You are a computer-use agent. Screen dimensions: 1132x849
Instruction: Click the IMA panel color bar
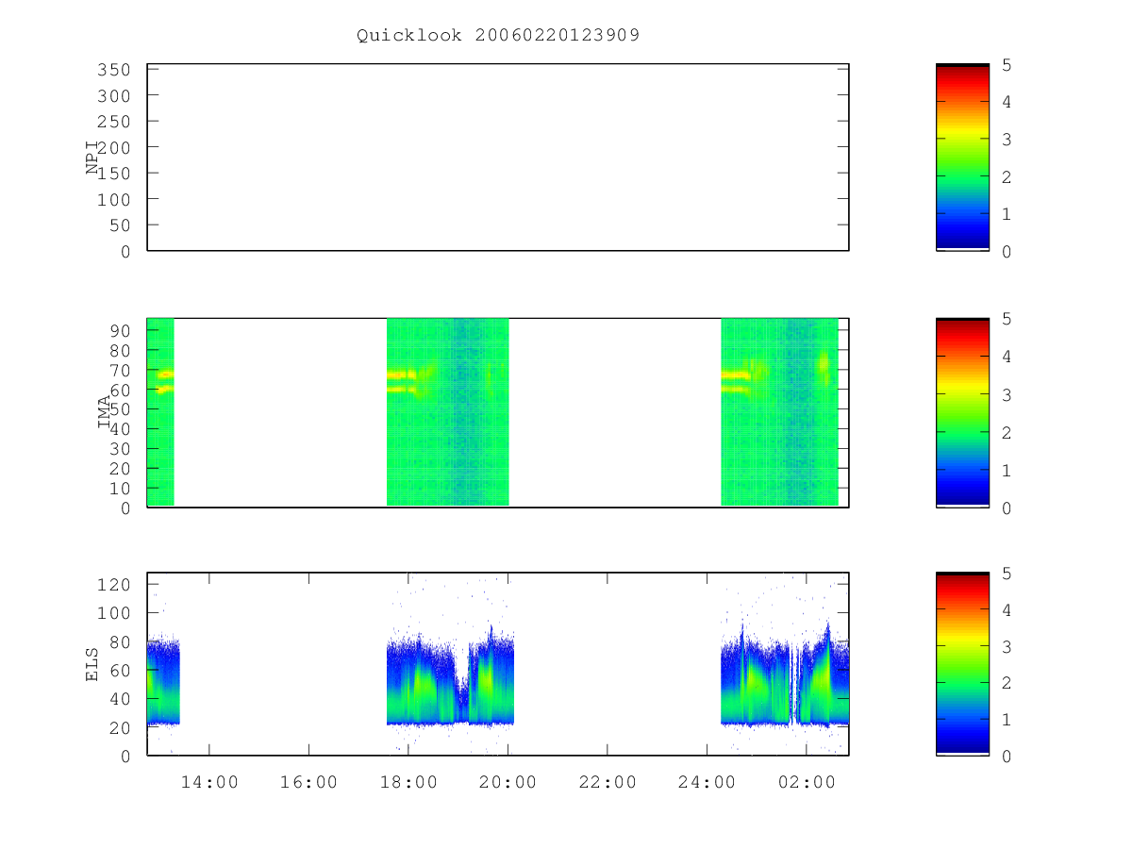962,412
